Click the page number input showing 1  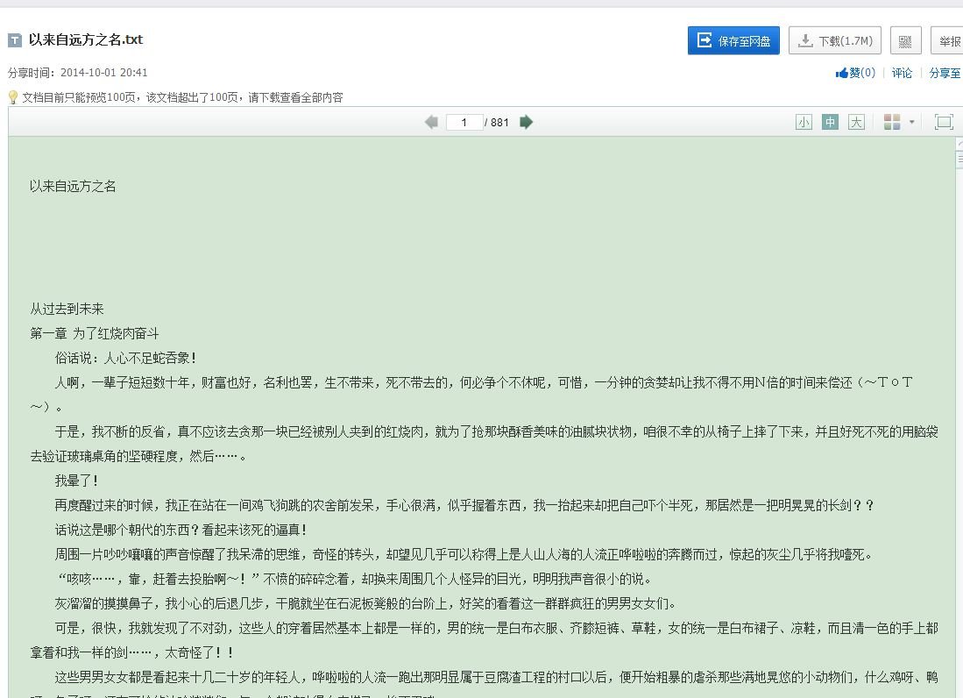464,122
